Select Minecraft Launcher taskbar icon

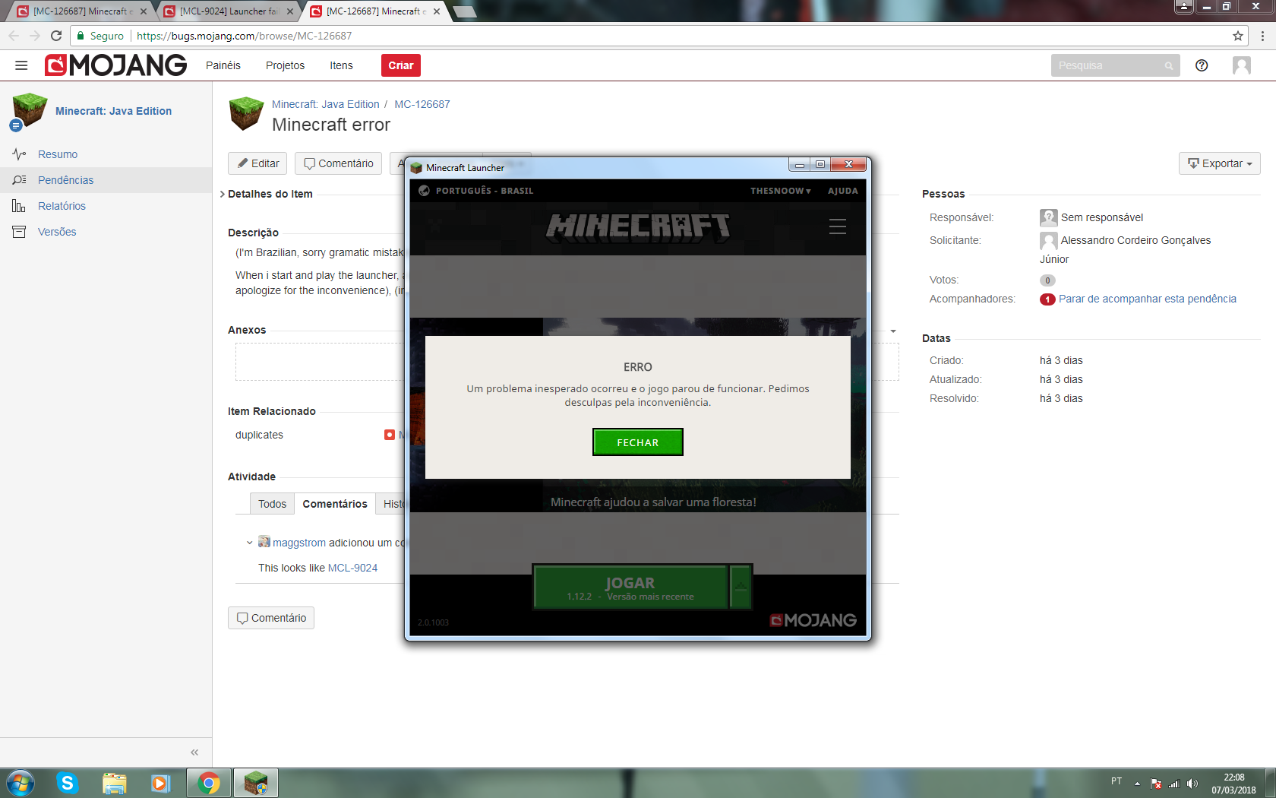256,783
